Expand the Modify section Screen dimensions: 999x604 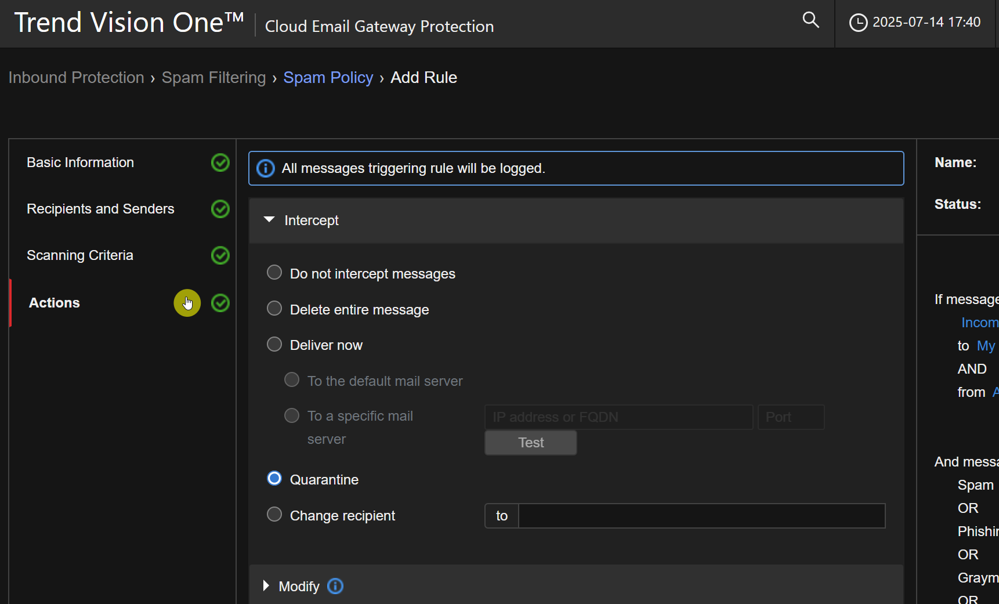[266, 586]
